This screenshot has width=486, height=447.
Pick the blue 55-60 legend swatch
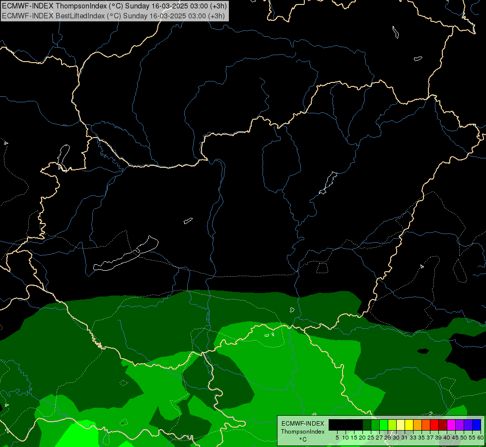477,425
